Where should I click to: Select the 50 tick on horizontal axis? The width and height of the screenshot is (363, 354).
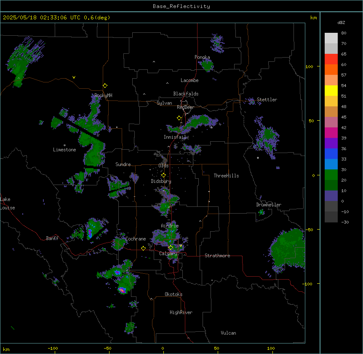pos(216,349)
